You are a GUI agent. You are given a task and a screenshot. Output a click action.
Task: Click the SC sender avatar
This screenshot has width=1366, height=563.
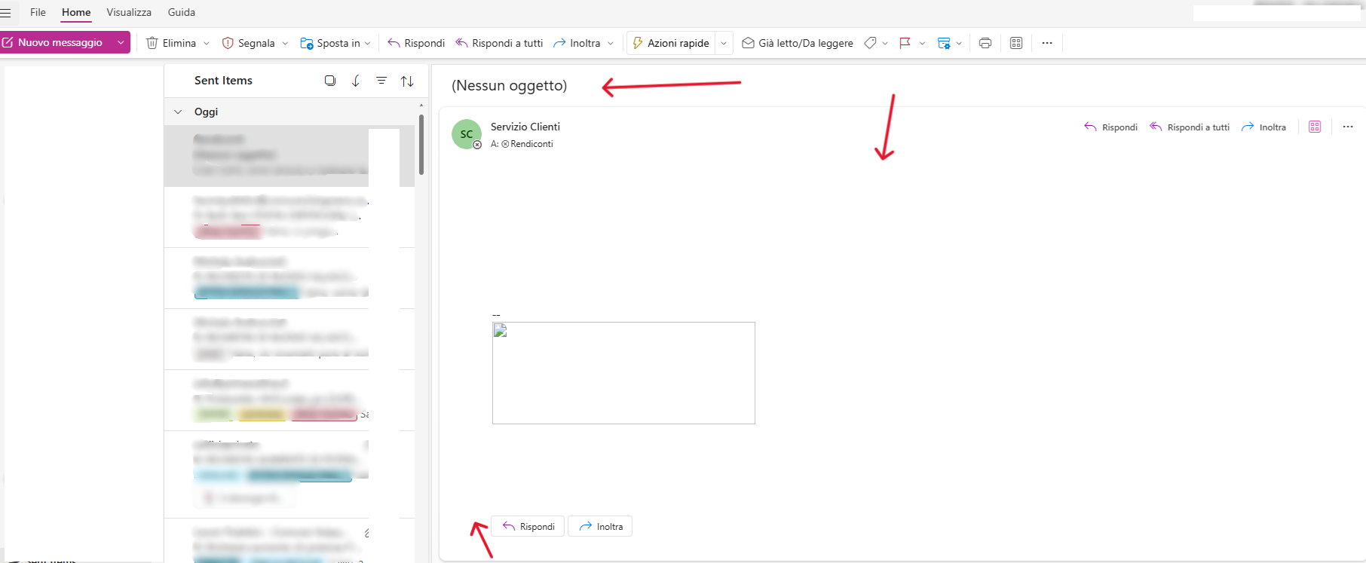(x=467, y=134)
